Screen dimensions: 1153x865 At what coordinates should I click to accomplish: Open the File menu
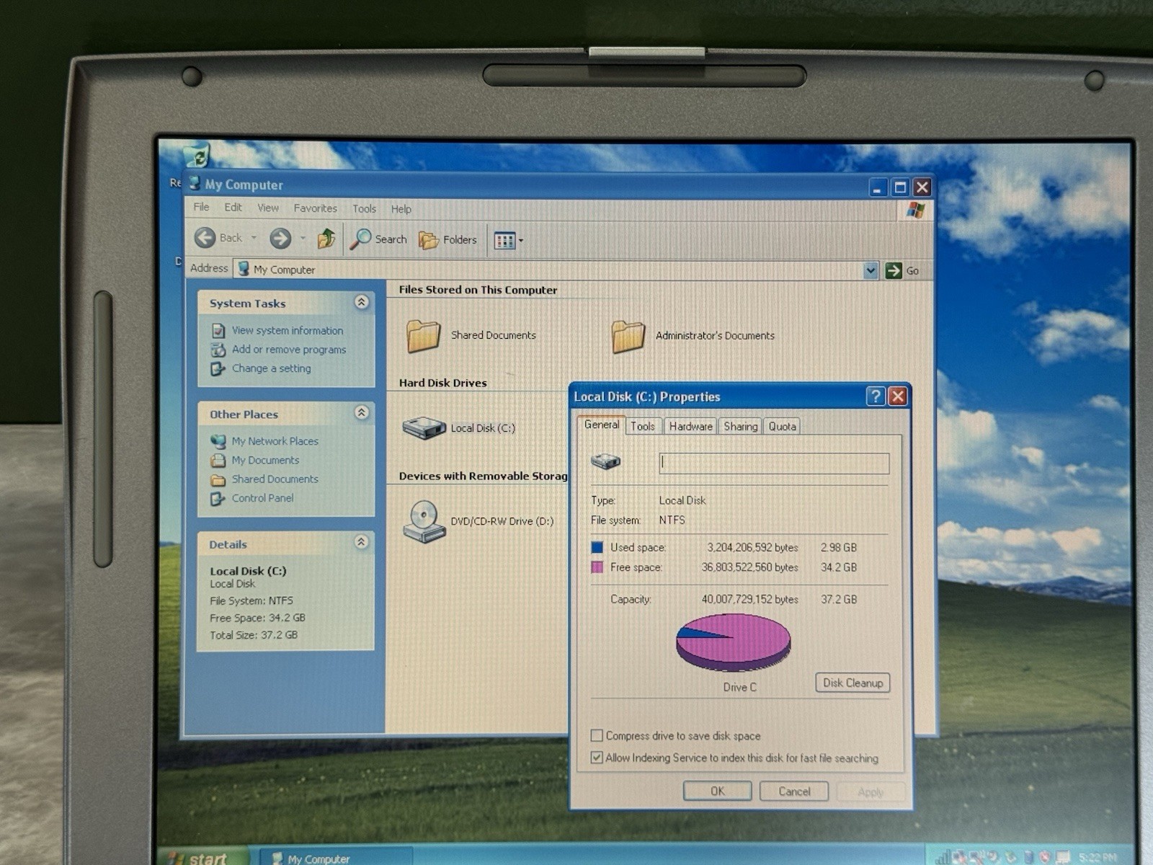(x=201, y=208)
